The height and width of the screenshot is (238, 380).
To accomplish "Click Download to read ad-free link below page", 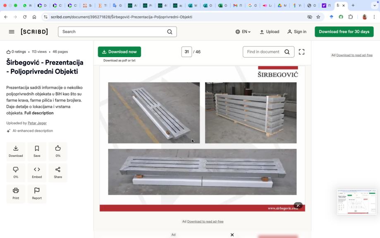I will pyautogui.click(x=205, y=221).
